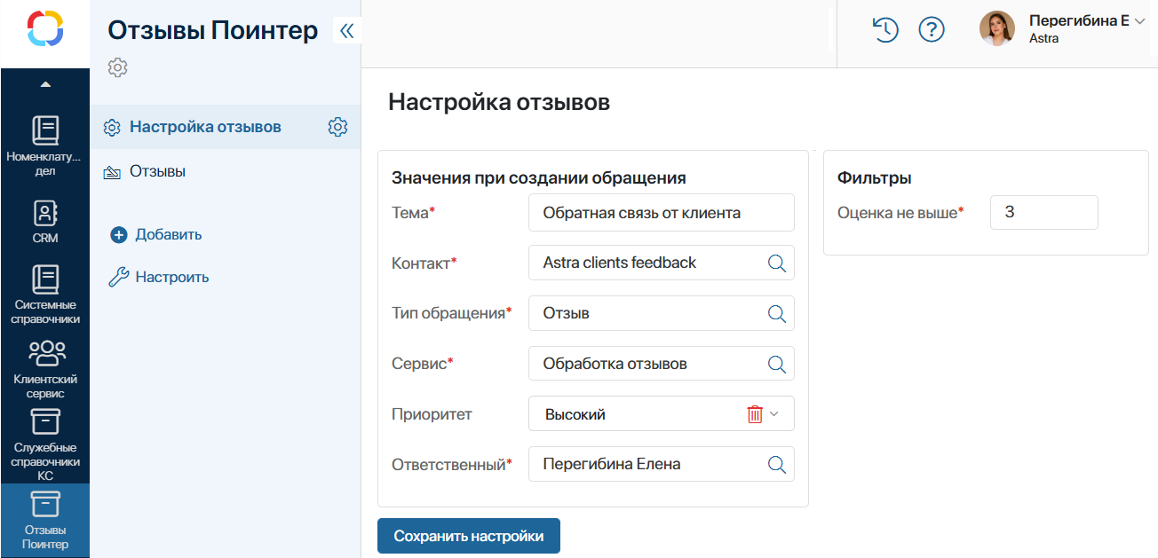Click the Оценка не выше input field
Screen dimensions: 1158x558
pyautogui.click(x=1043, y=212)
